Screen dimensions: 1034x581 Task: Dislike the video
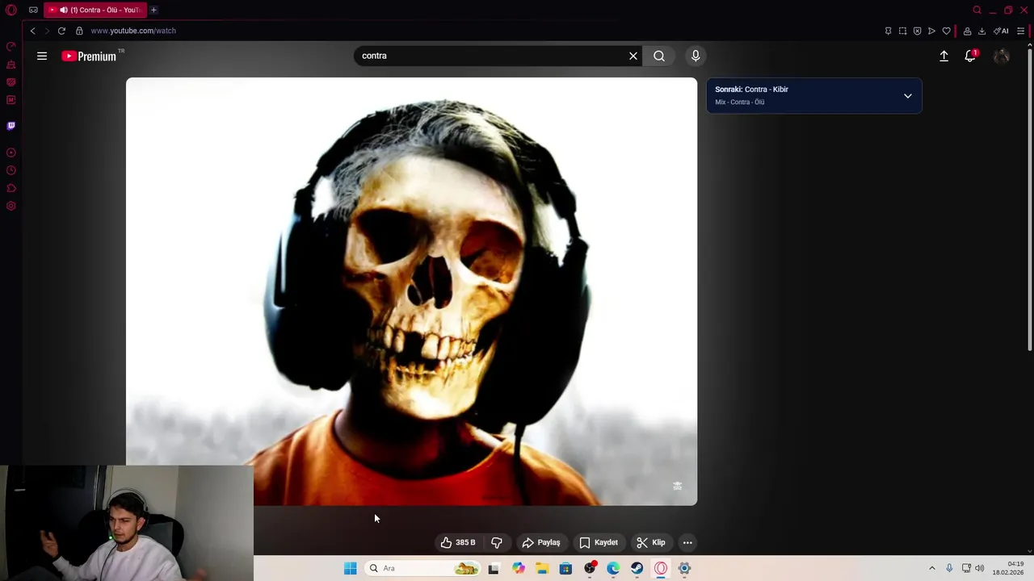(496, 542)
